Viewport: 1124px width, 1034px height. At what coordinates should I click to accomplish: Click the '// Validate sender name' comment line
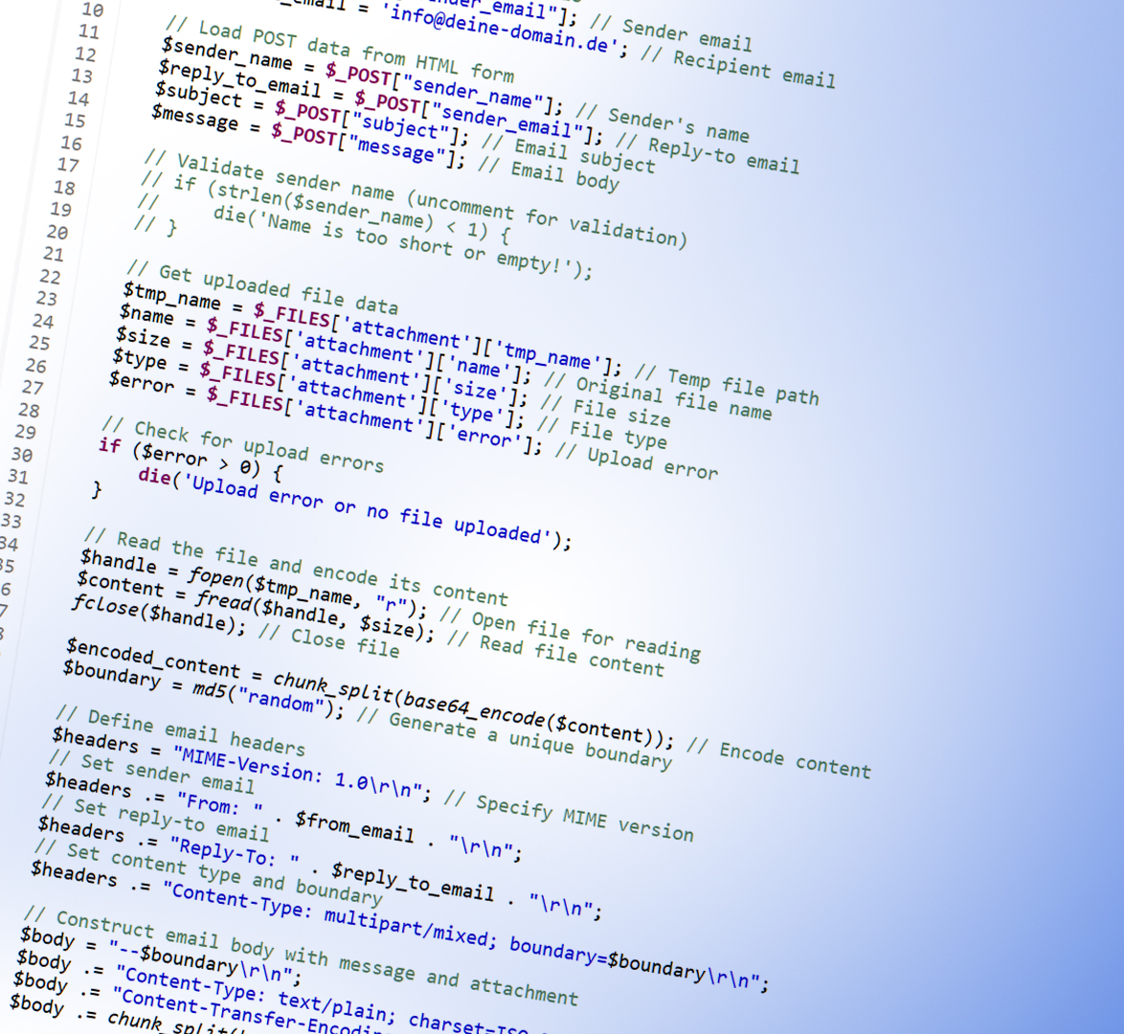[x=416, y=198]
